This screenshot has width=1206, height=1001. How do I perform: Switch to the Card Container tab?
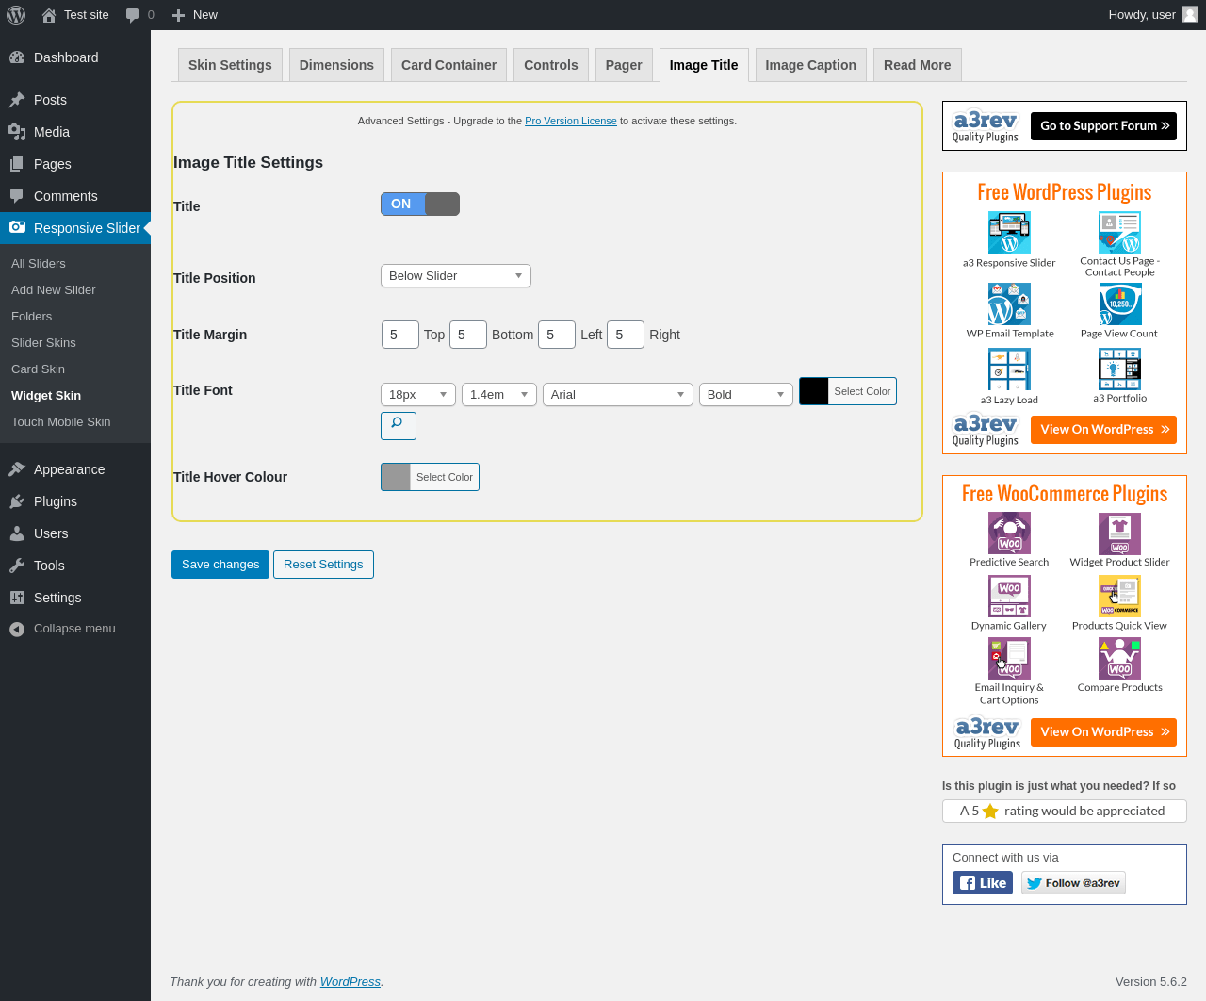tap(448, 65)
